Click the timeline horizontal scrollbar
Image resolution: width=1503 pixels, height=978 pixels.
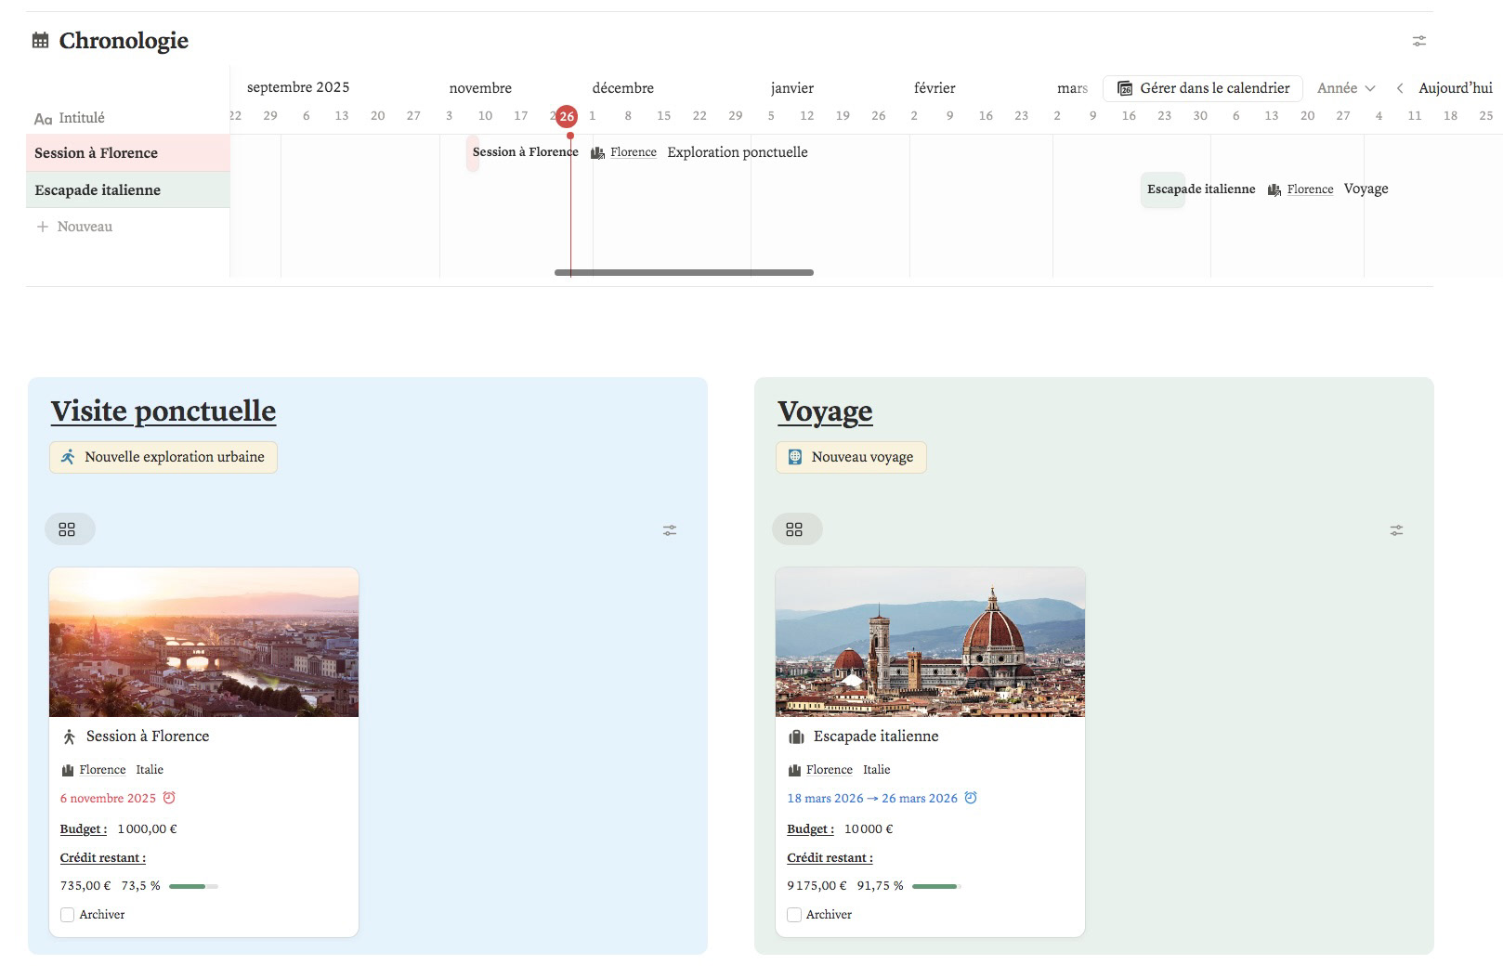tap(684, 272)
